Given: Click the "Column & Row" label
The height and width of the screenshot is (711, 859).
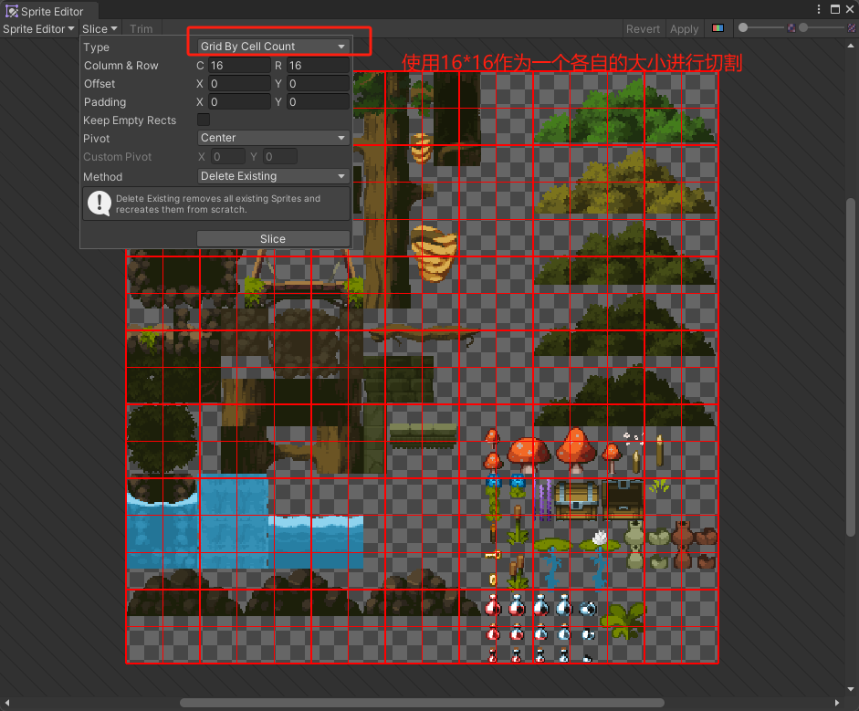Looking at the screenshot, I should point(121,65).
